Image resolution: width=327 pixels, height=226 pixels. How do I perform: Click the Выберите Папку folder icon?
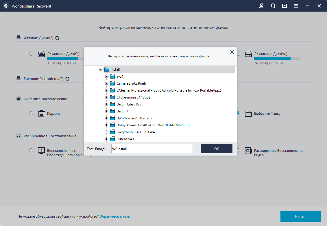[248, 114]
